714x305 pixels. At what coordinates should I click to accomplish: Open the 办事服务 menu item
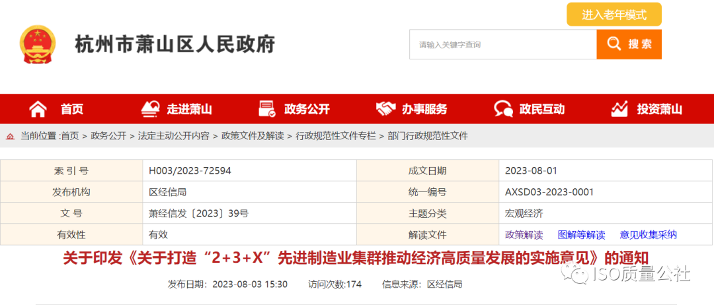coord(424,109)
